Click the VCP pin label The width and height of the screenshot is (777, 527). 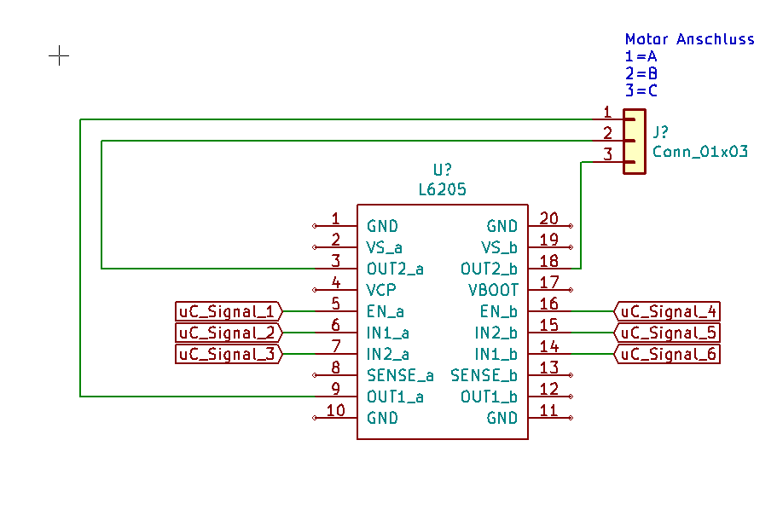[381, 290]
